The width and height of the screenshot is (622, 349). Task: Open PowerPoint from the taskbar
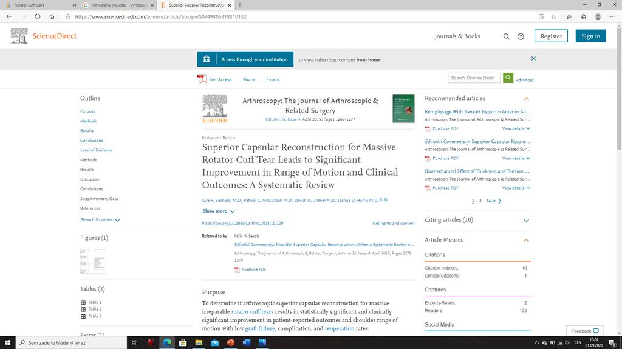230,342
